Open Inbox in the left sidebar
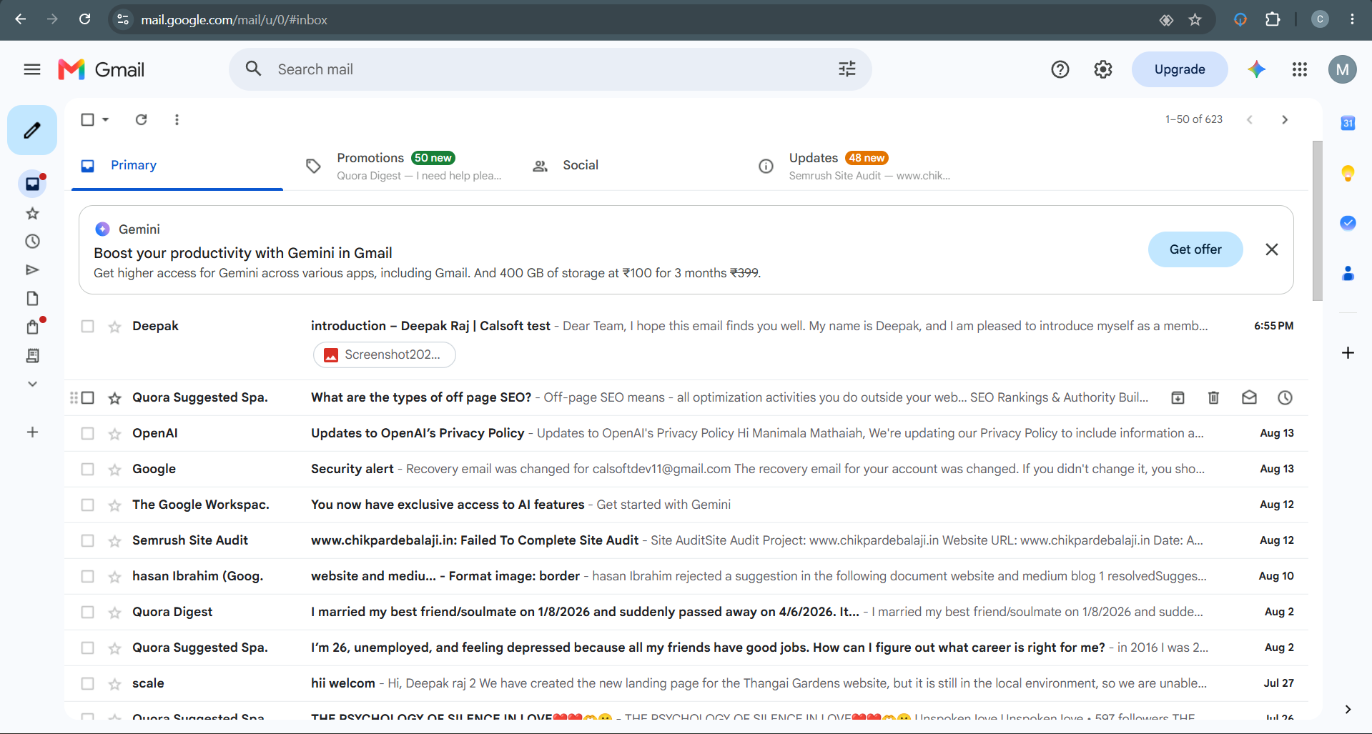Image resolution: width=1372 pixels, height=734 pixels. [x=32, y=184]
